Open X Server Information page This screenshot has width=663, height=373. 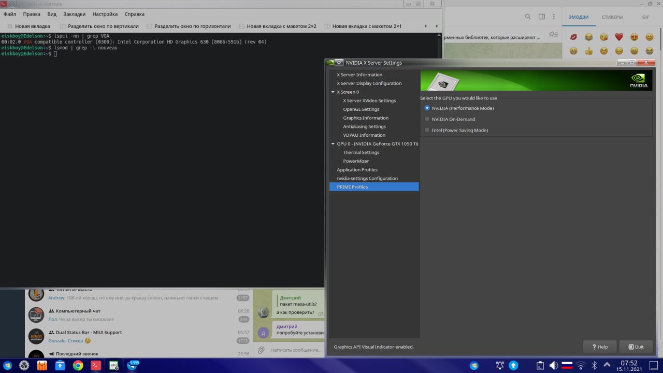(x=359, y=75)
